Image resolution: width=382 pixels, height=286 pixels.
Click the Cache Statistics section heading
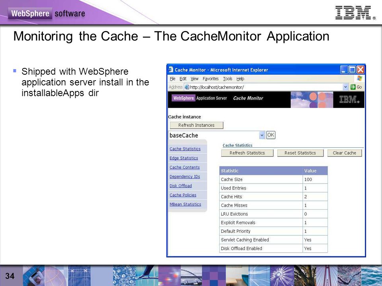pos(238,145)
